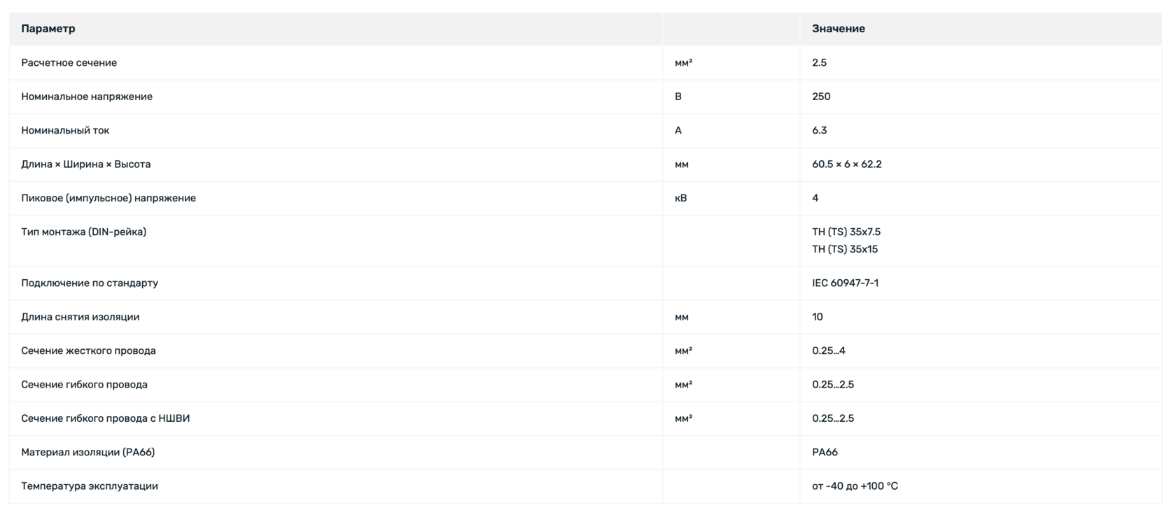Click the "Температура эксплуатации" row label
The height and width of the screenshot is (517, 1176).
point(89,486)
